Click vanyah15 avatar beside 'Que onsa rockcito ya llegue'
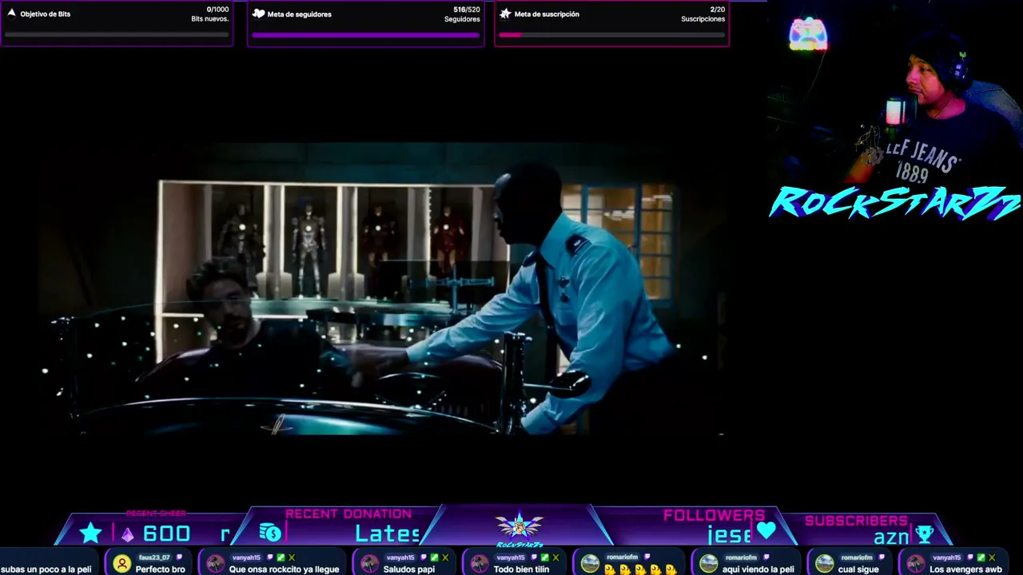The width and height of the screenshot is (1023, 575). [215, 564]
